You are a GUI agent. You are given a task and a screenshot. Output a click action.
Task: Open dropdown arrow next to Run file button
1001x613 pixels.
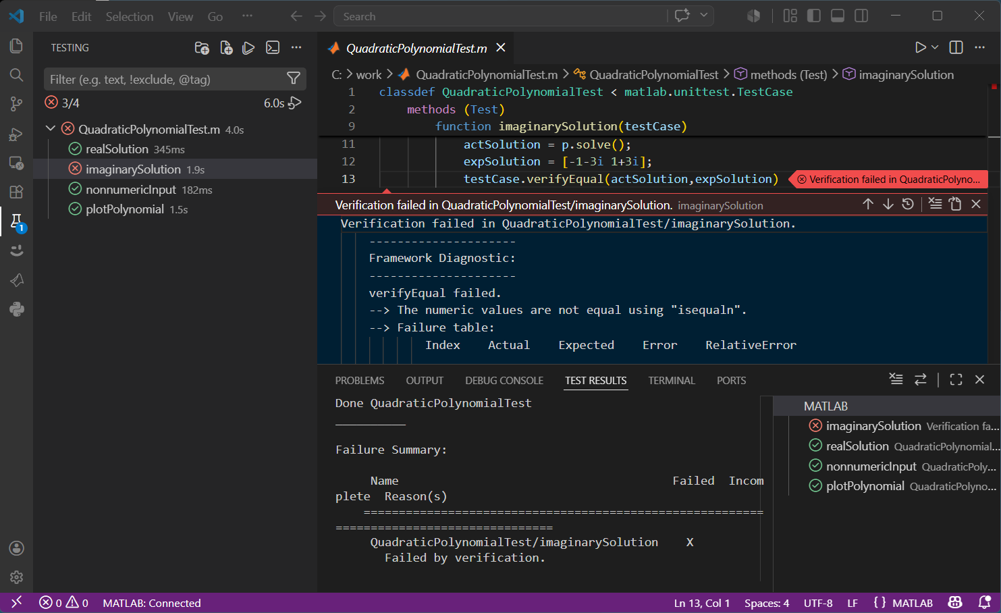point(935,47)
